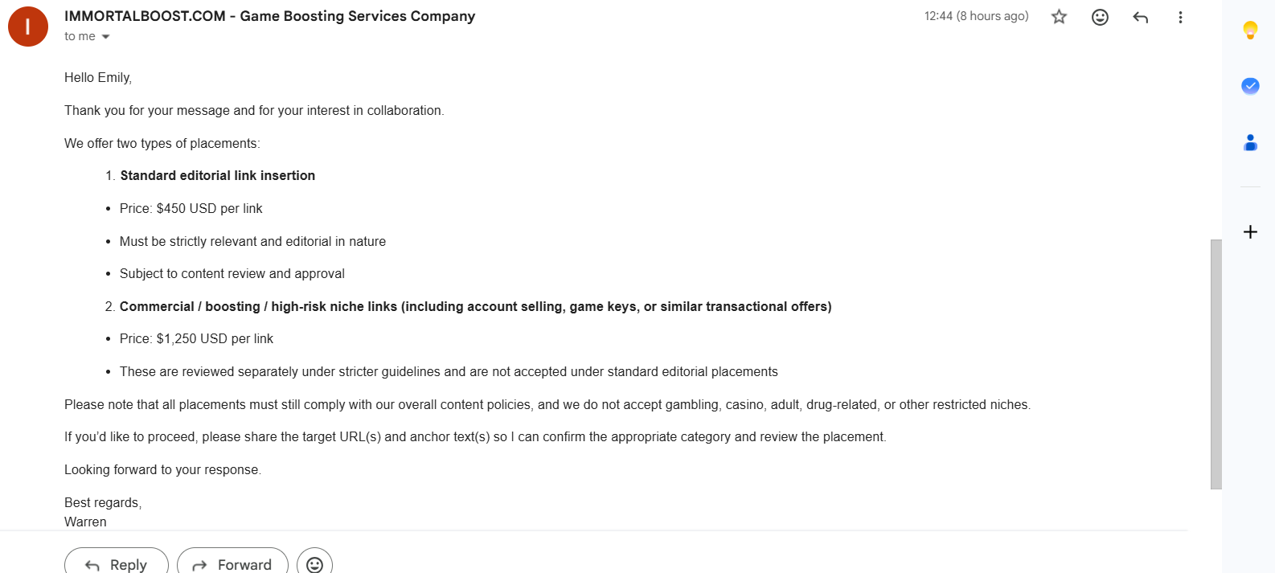Add an emoji reaction from header
1275x573 pixels.
tap(1100, 17)
